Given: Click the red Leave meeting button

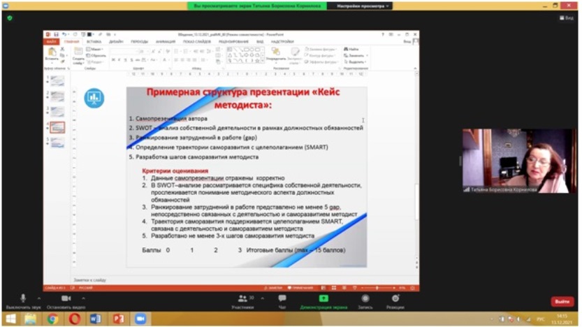Looking at the screenshot, I should pos(561,301).
